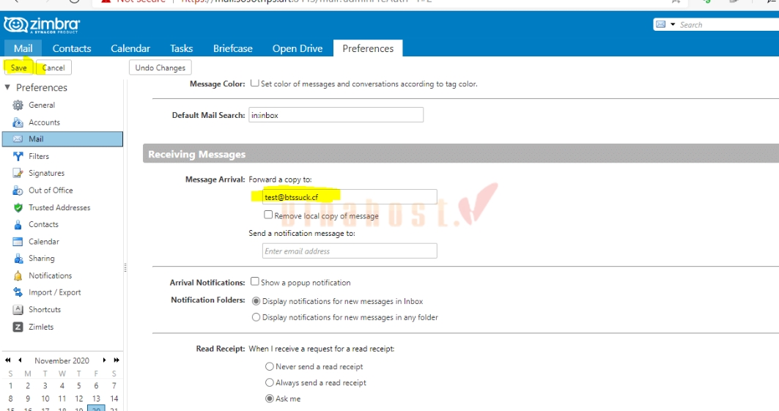Click the Import / Export arrows icon
Image resolution: width=779 pixels, height=411 pixels.
pyautogui.click(x=18, y=292)
